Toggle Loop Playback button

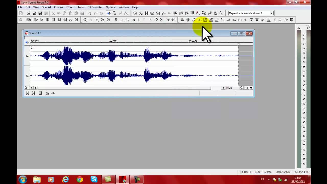[x=29, y=20]
